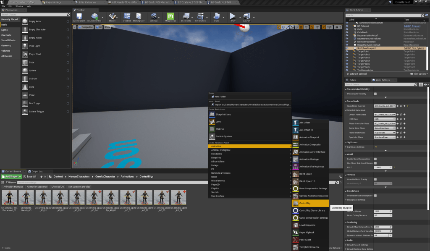Toggle the Precompute Visibility checkbox
Viewport: 430px width, 251px height.
pos(375,94)
